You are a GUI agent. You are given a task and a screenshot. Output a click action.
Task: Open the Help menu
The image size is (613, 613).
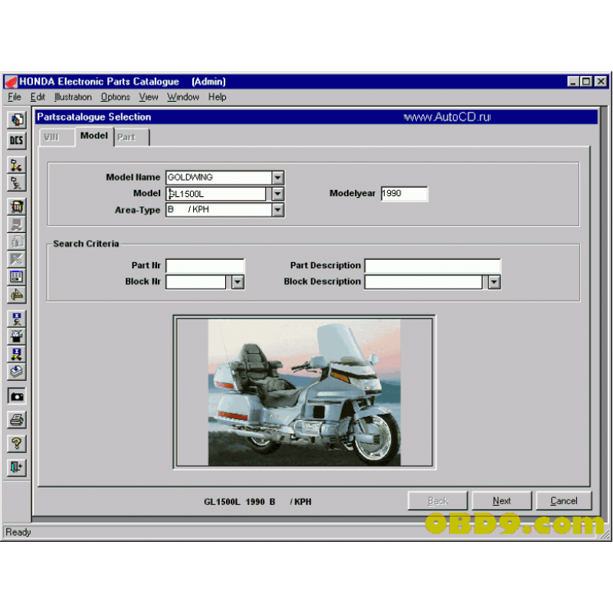click(x=217, y=97)
